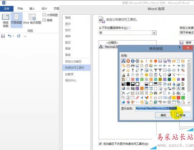Select the colorful pie chart symbol
This screenshot has width=194, height=150.
click(151, 66)
